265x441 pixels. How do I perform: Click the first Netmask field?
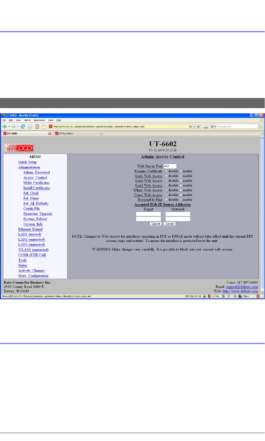coord(178,214)
